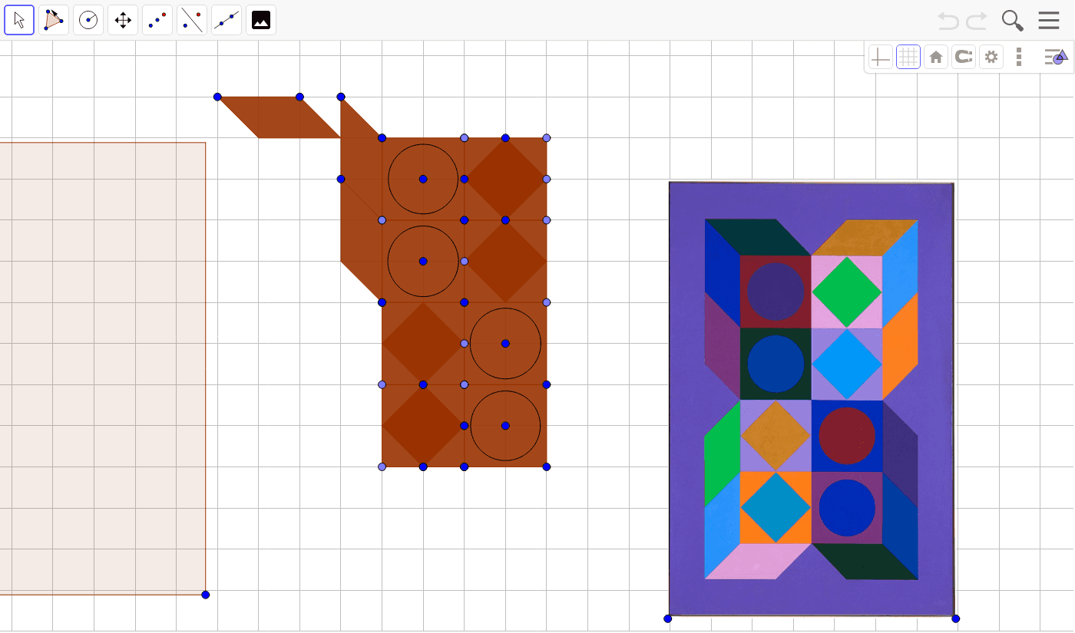Viewport: 1075px width, 633px height.
Task: Select the top-right dark diamond in the brown figure
Action: [x=505, y=179]
